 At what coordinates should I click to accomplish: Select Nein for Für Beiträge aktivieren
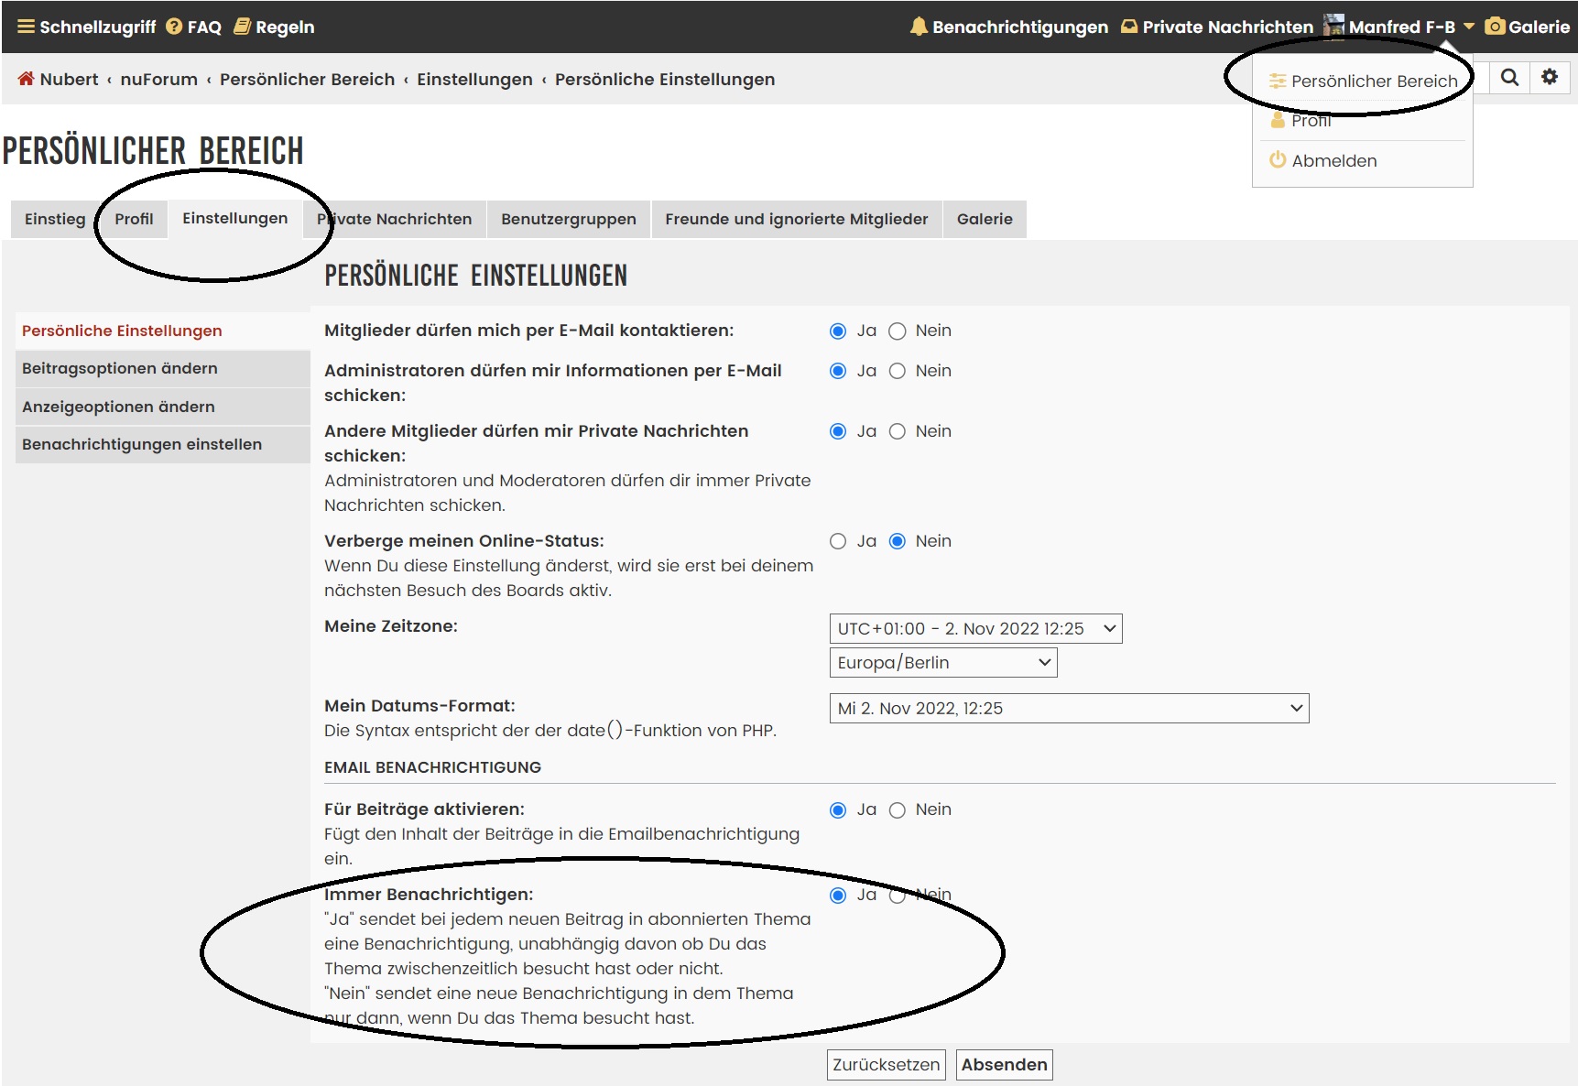[x=898, y=810]
